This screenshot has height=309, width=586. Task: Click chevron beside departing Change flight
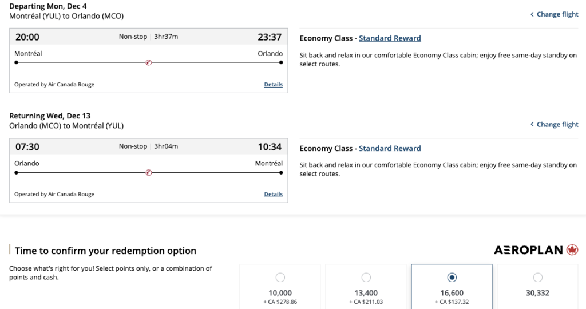pyautogui.click(x=532, y=14)
